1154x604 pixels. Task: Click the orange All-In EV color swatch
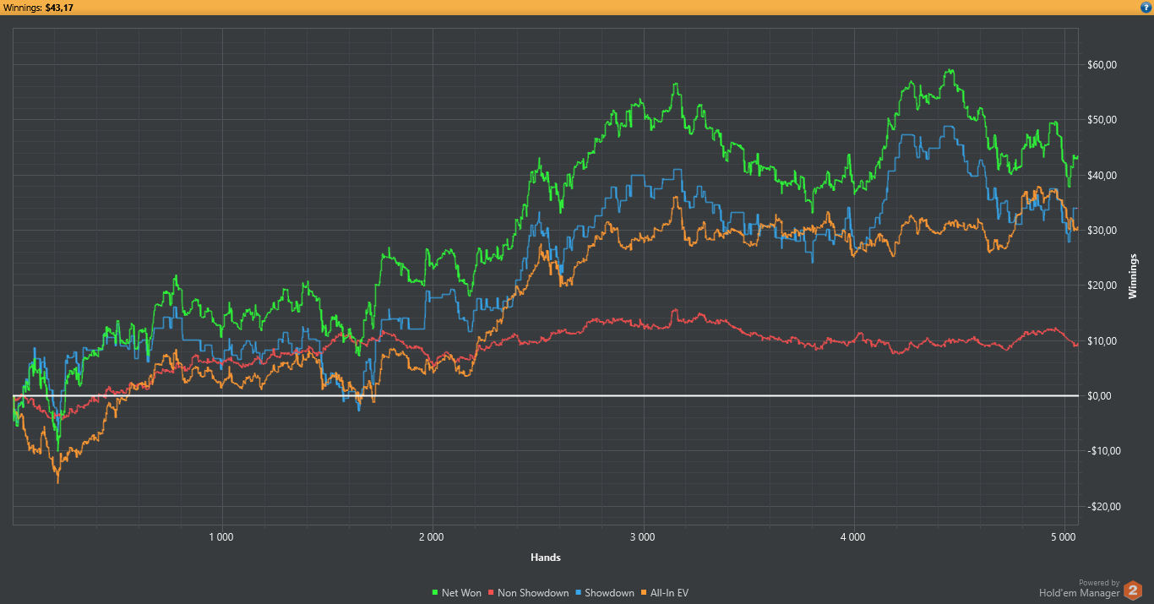click(x=645, y=593)
